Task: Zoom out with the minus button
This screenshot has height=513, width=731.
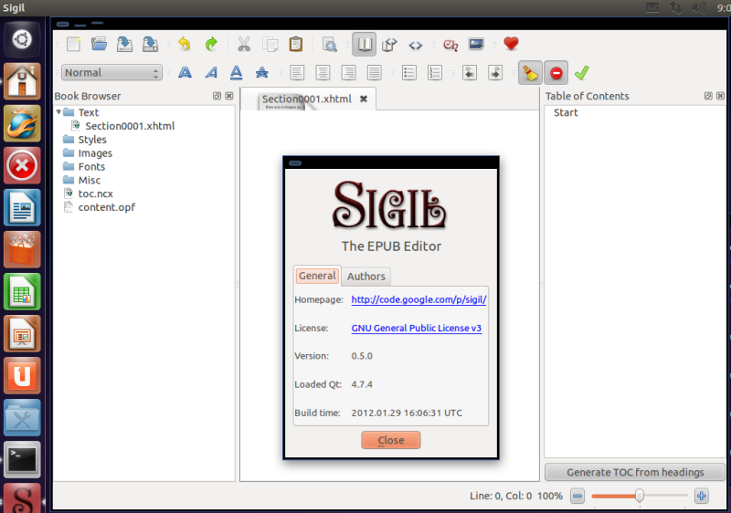Action: 577,496
